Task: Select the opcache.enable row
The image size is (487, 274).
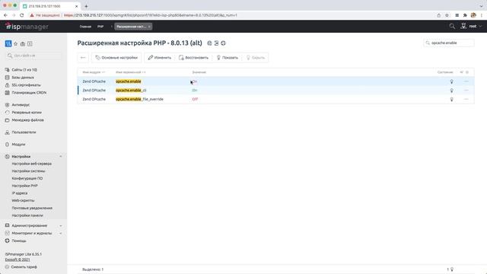Action: (275, 81)
